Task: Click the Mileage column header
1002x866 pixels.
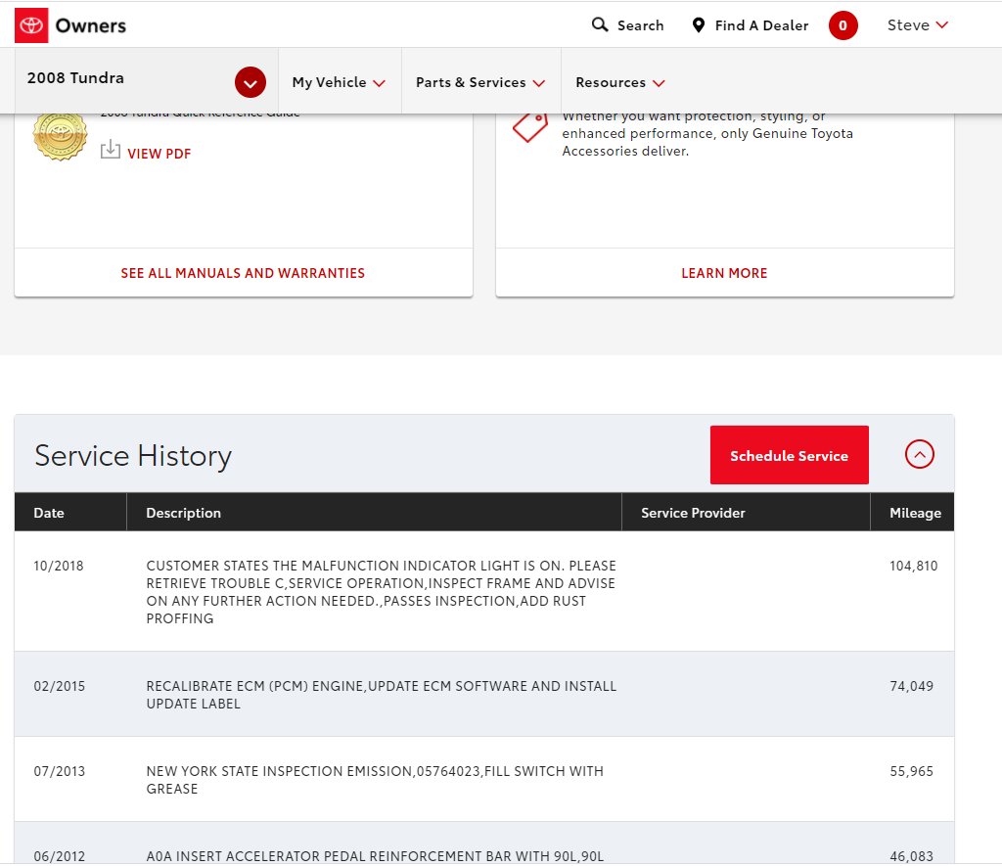Action: [x=915, y=513]
